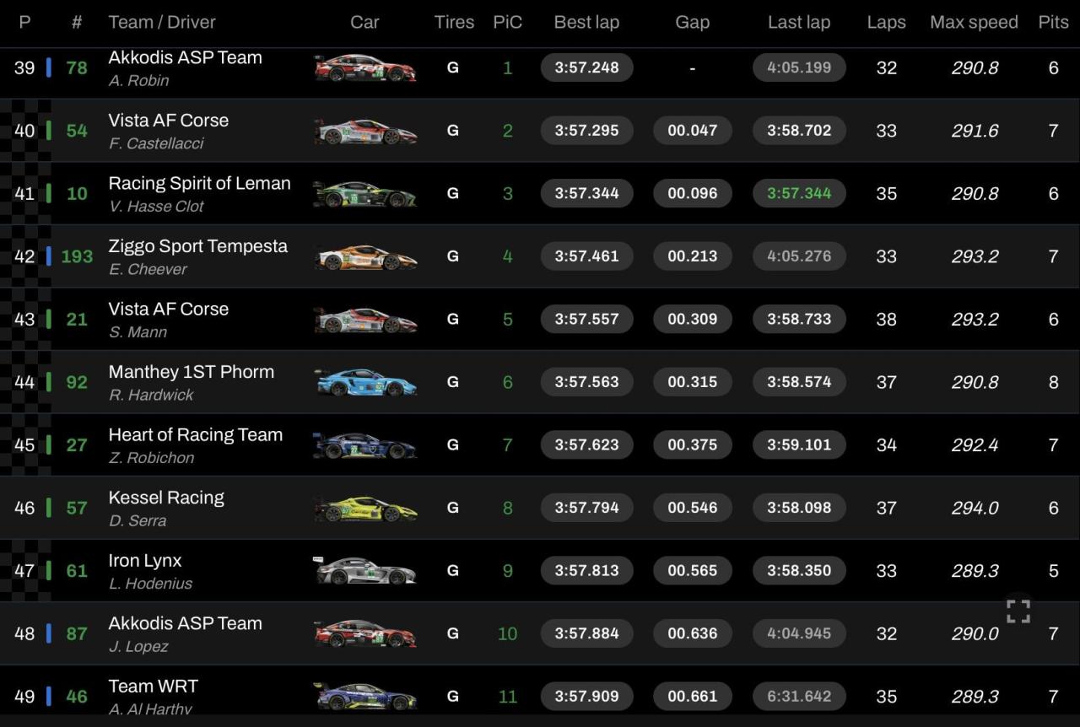Click the blue Manthey 1ST Phorm car image
This screenshot has width=1080, height=727.
[365, 382]
